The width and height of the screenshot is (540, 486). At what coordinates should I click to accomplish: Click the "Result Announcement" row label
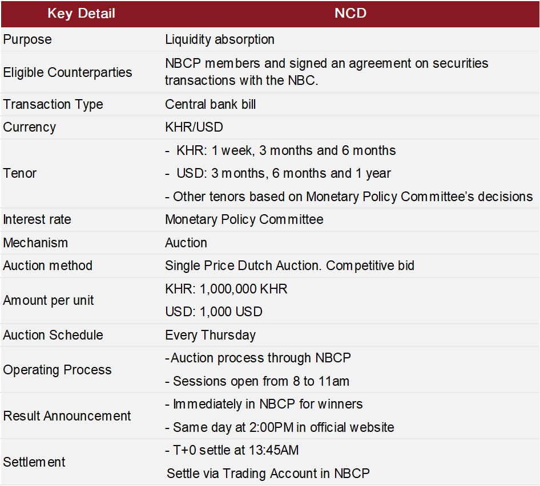pyautogui.click(x=67, y=416)
